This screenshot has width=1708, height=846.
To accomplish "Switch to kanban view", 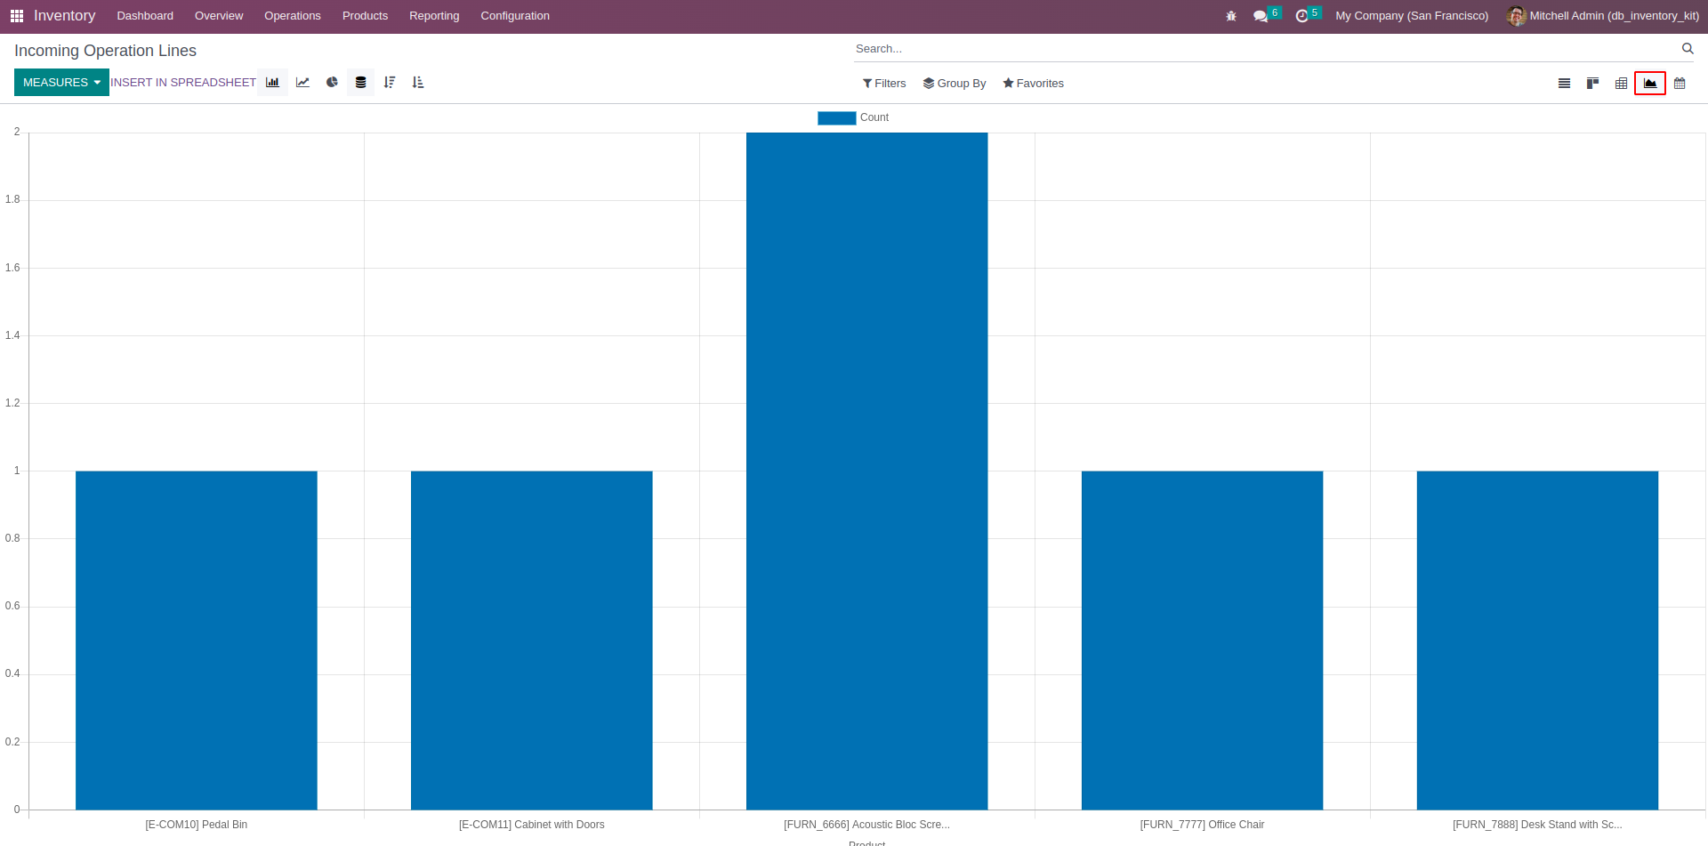I will pyautogui.click(x=1592, y=84).
